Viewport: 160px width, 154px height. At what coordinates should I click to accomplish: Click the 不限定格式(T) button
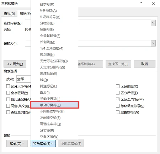click(x=71, y=143)
